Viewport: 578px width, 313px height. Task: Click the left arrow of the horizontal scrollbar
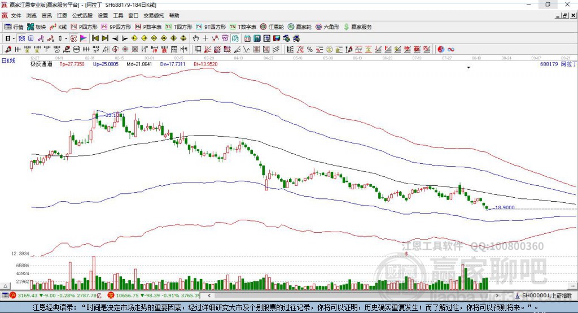coord(209,295)
